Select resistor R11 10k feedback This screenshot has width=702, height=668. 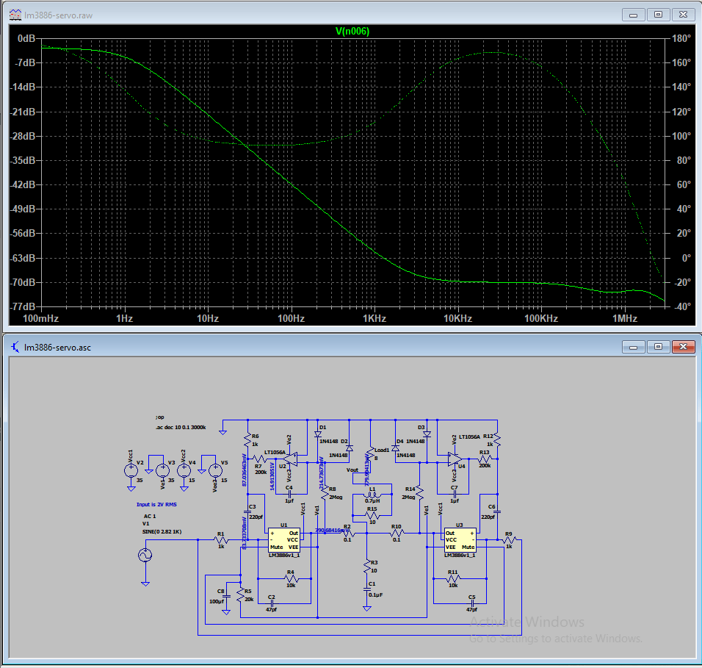[x=453, y=579]
